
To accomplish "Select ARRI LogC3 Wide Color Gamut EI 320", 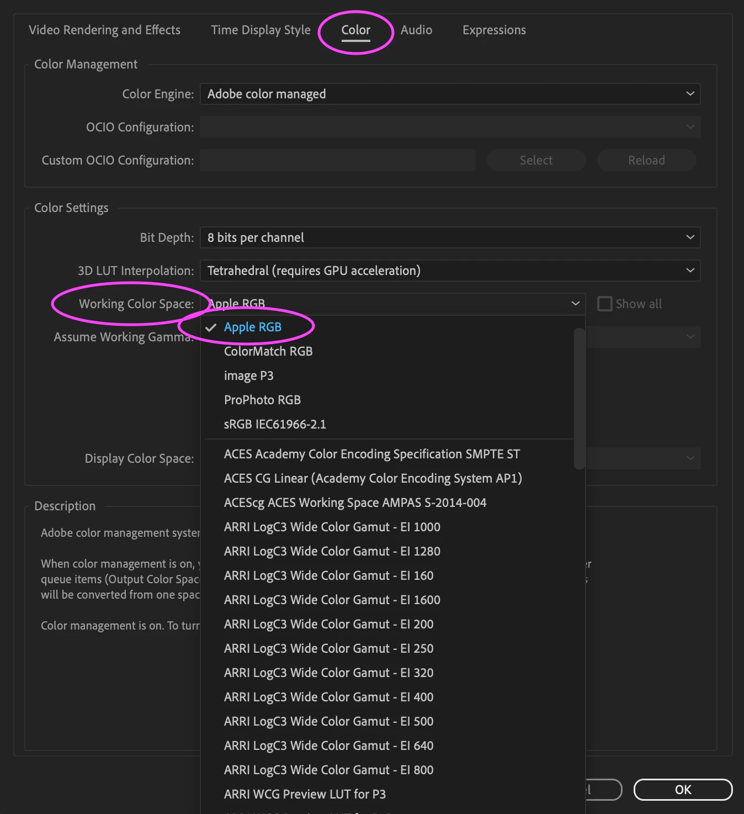I will coord(387,673).
